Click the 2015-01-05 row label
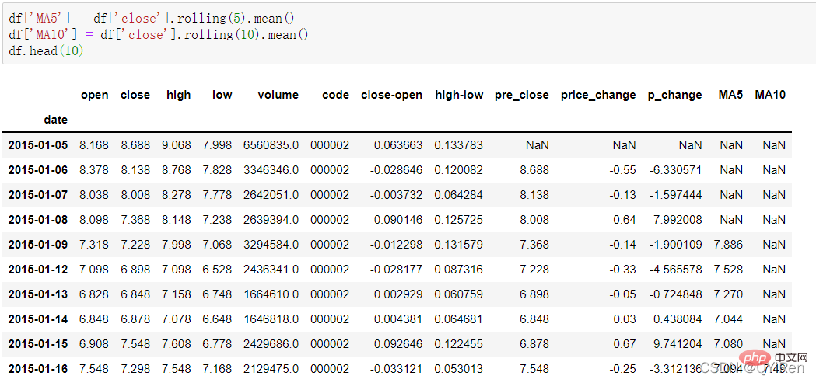This screenshot has height=383, width=816. tap(38, 145)
